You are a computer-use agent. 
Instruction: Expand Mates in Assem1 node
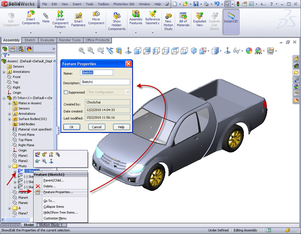9,103
